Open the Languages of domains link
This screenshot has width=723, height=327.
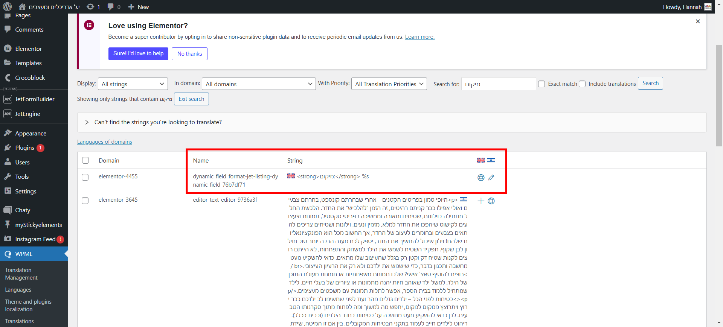[x=105, y=142]
